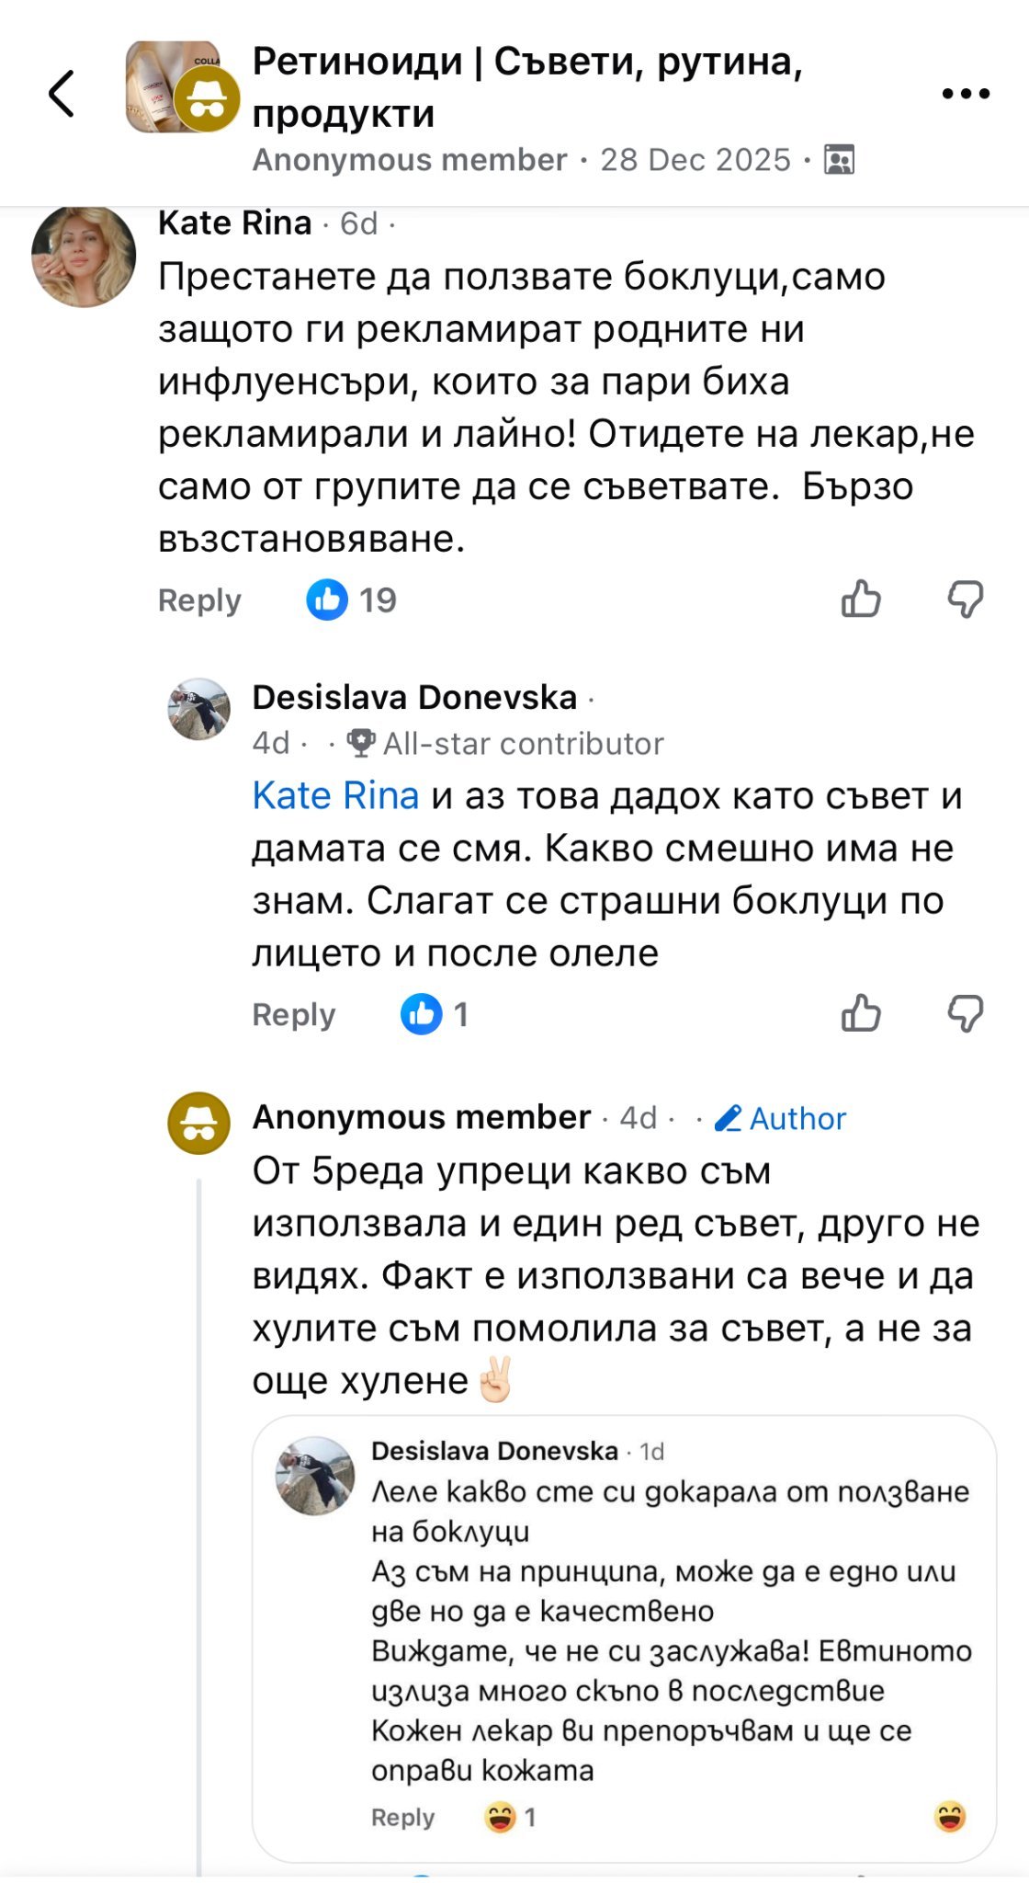Tap the laughing emoji on quoted comment
This screenshot has height=1883, width=1029.
949,1817
